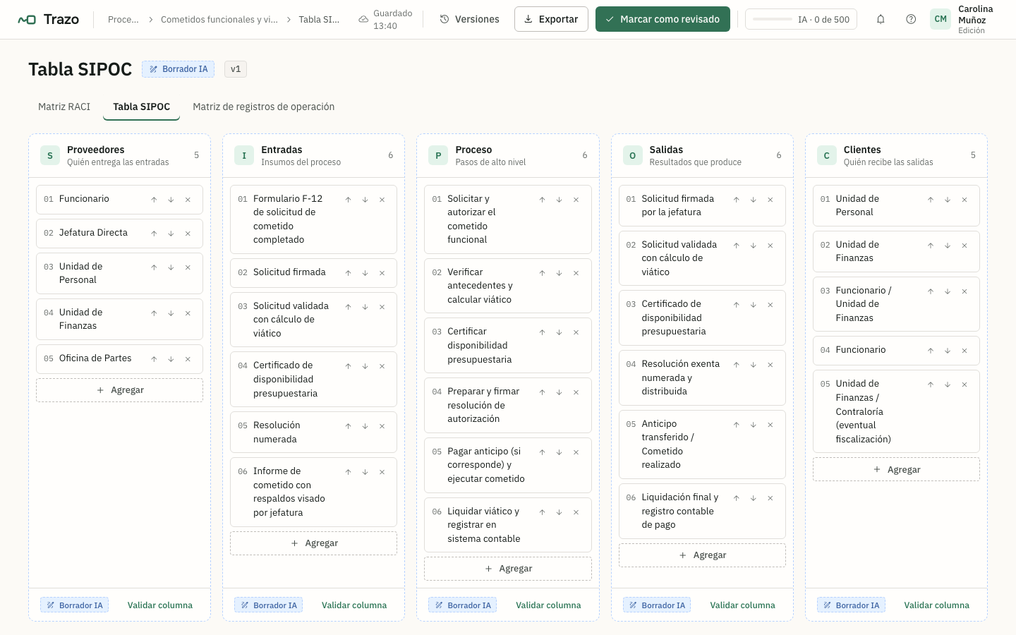Open the help question mark icon
1016x635 pixels.
(911, 19)
